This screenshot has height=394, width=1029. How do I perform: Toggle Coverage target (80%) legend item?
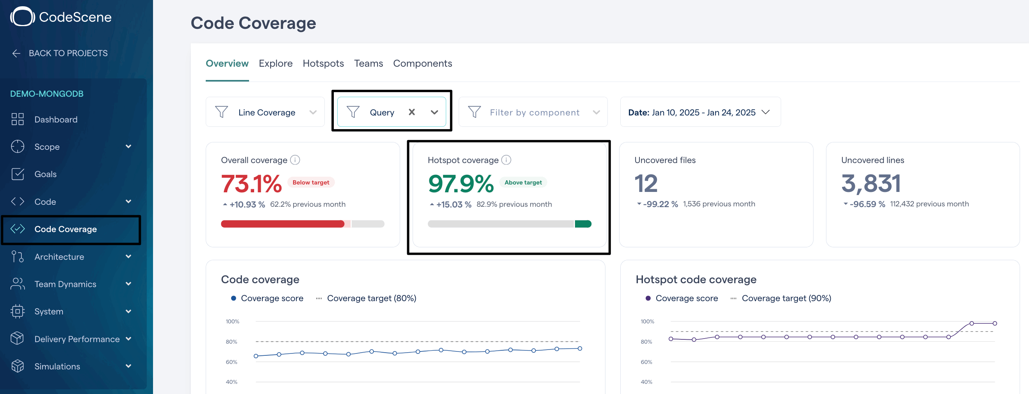point(366,298)
